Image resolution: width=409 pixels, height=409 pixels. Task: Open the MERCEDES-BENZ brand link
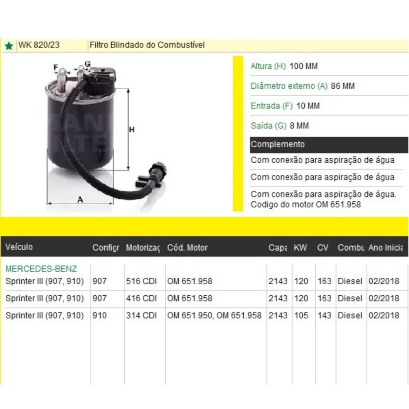(x=41, y=269)
